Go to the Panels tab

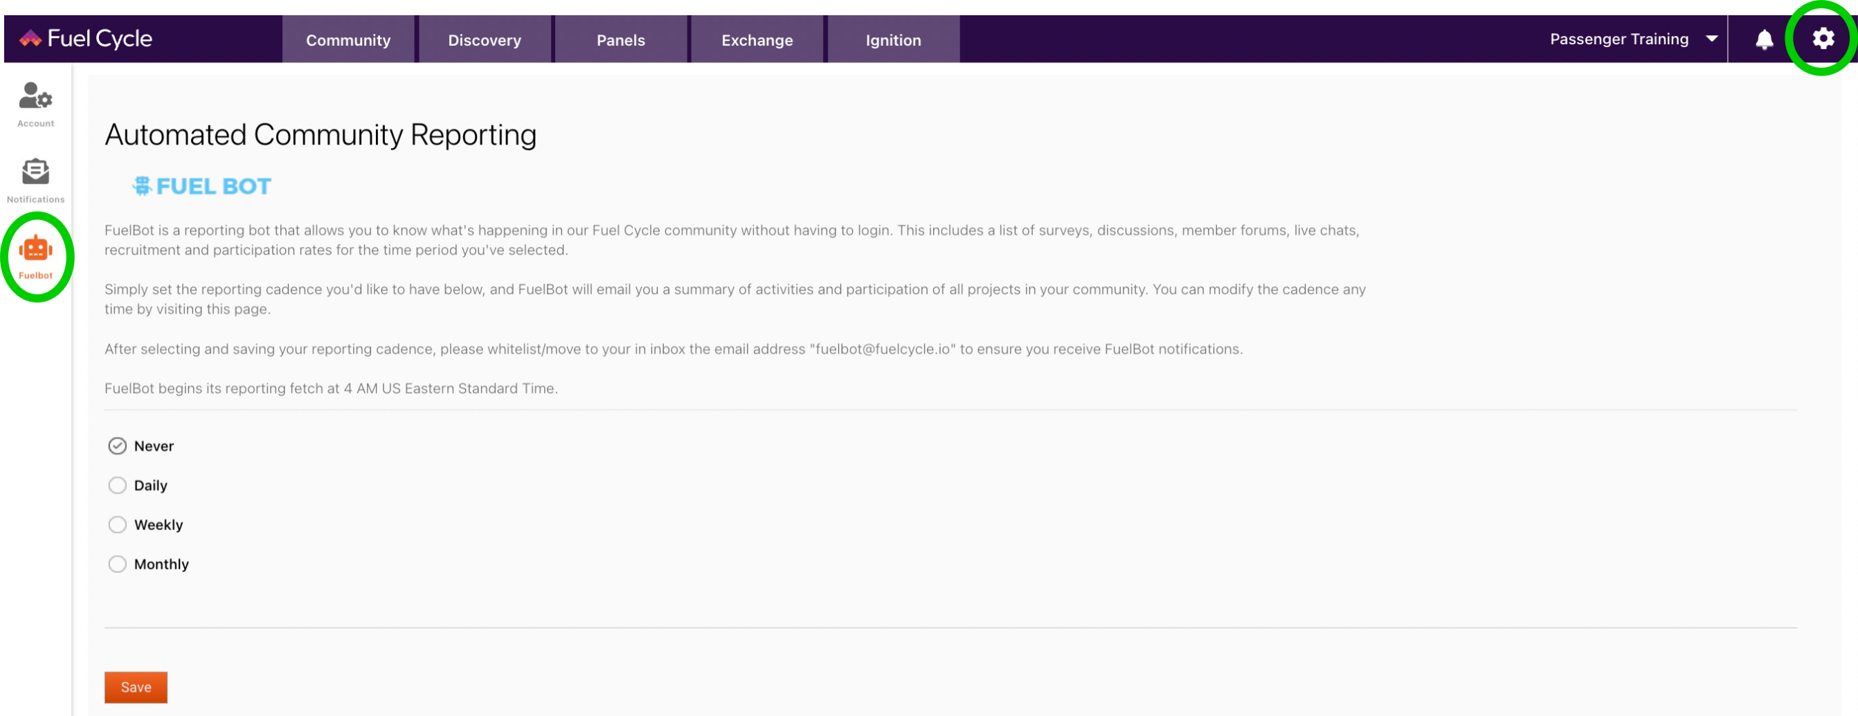pos(621,39)
